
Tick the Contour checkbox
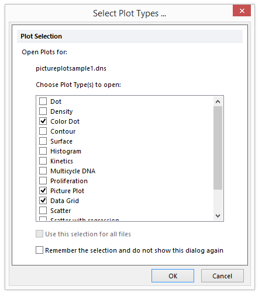(x=43, y=131)
